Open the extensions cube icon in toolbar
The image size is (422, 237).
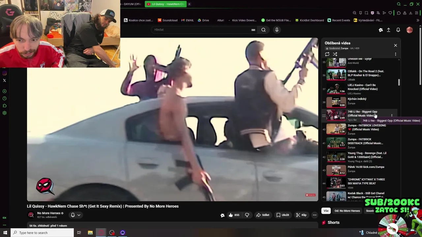click(399, 13)
